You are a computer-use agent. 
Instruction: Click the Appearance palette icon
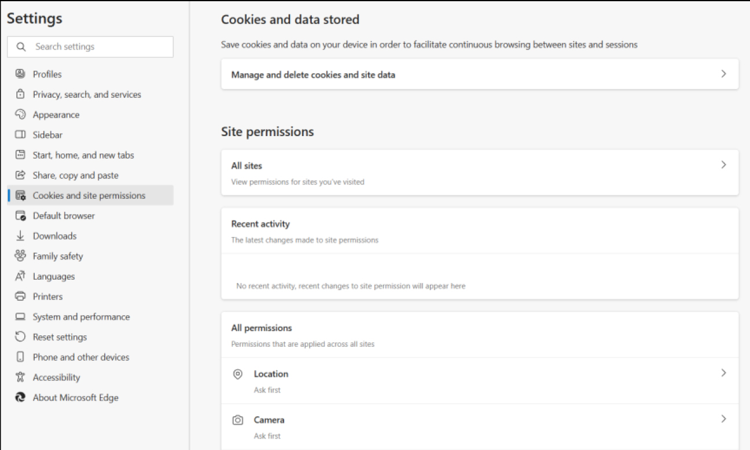20,115
